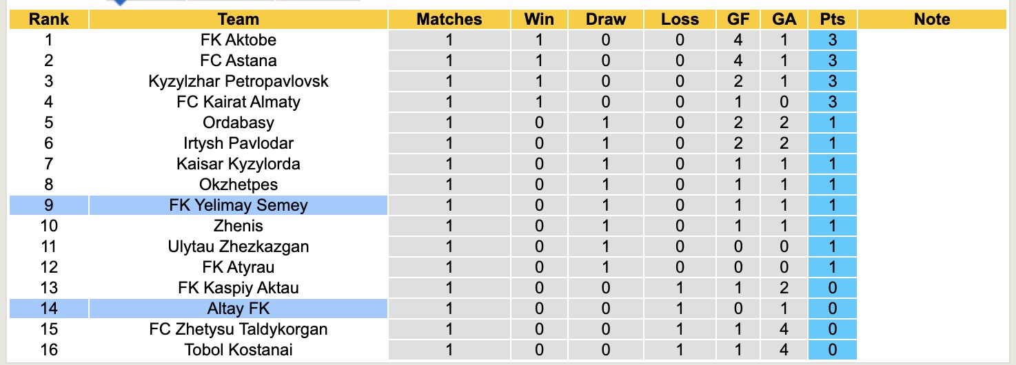Click the highlighted FK Yelimay Semey row
The height and width of the screenshot is (365, 1016).
[x=238, y=205]
